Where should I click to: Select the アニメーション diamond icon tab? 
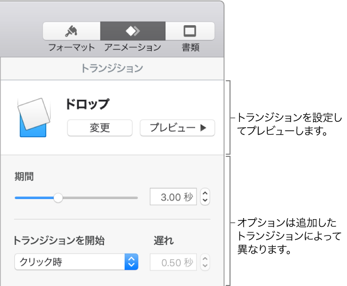[133, 31]
